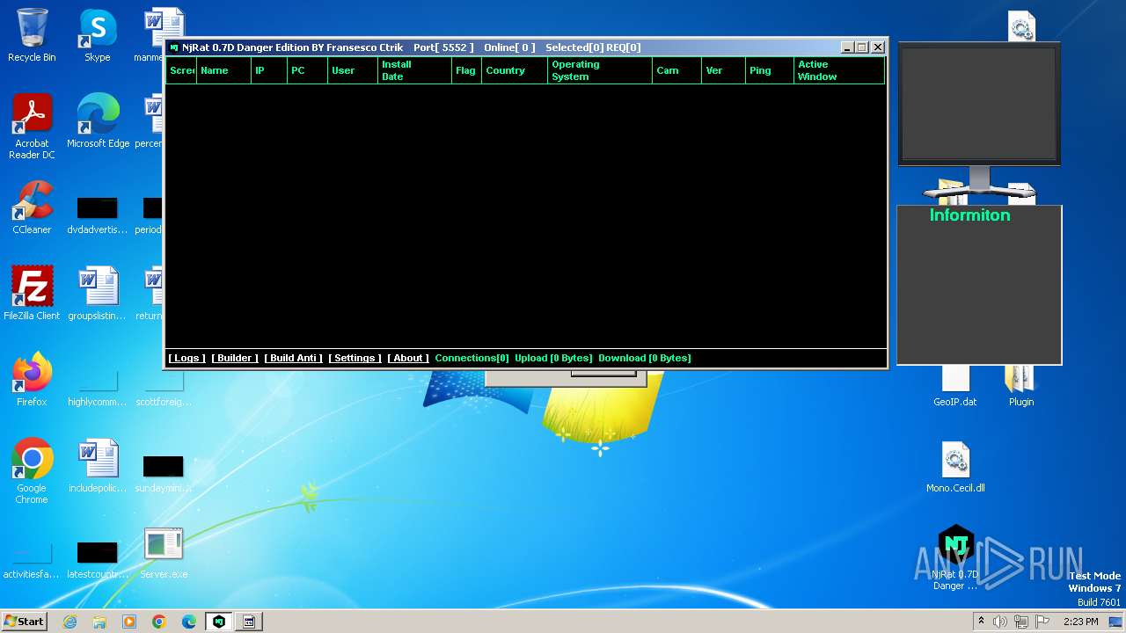Open the Firefox desktop shortcut
This screenshot has width=1126, height=633.
(32, 380)
